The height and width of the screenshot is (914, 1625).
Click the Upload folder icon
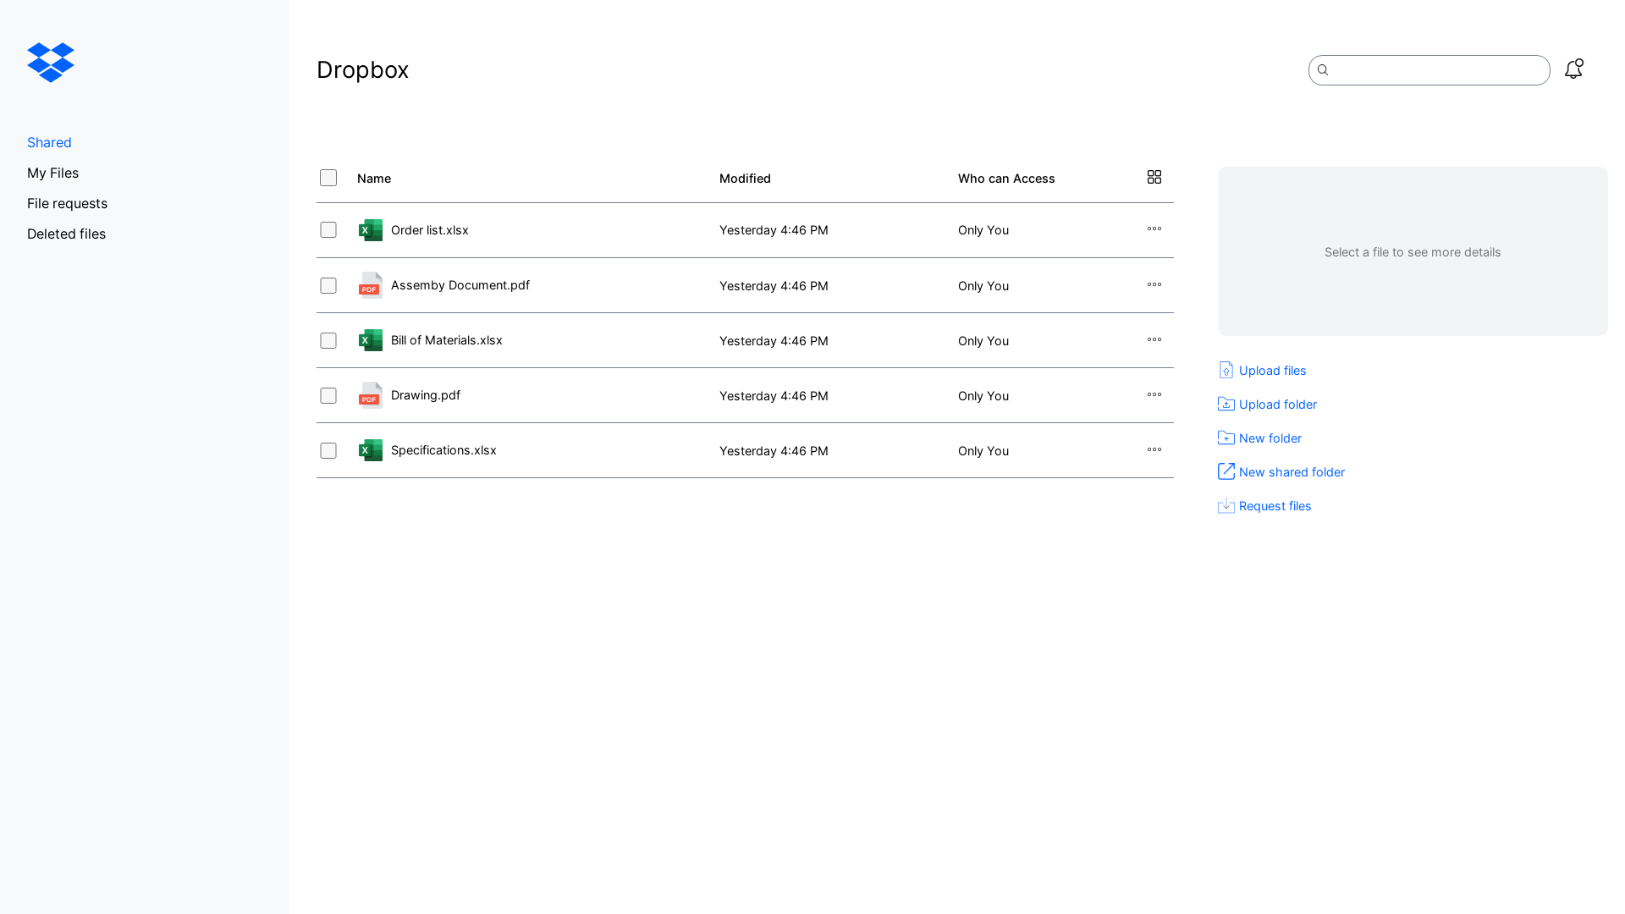point(1226,404)
